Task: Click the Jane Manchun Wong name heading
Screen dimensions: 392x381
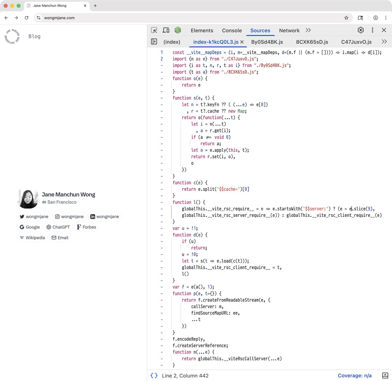Action: point(69,195)
